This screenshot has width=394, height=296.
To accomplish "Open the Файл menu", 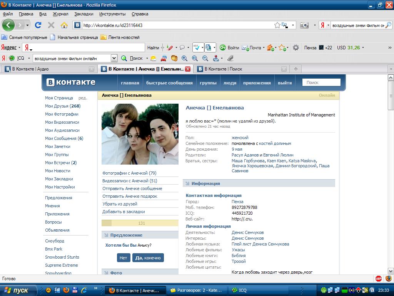I will (8, 14).
